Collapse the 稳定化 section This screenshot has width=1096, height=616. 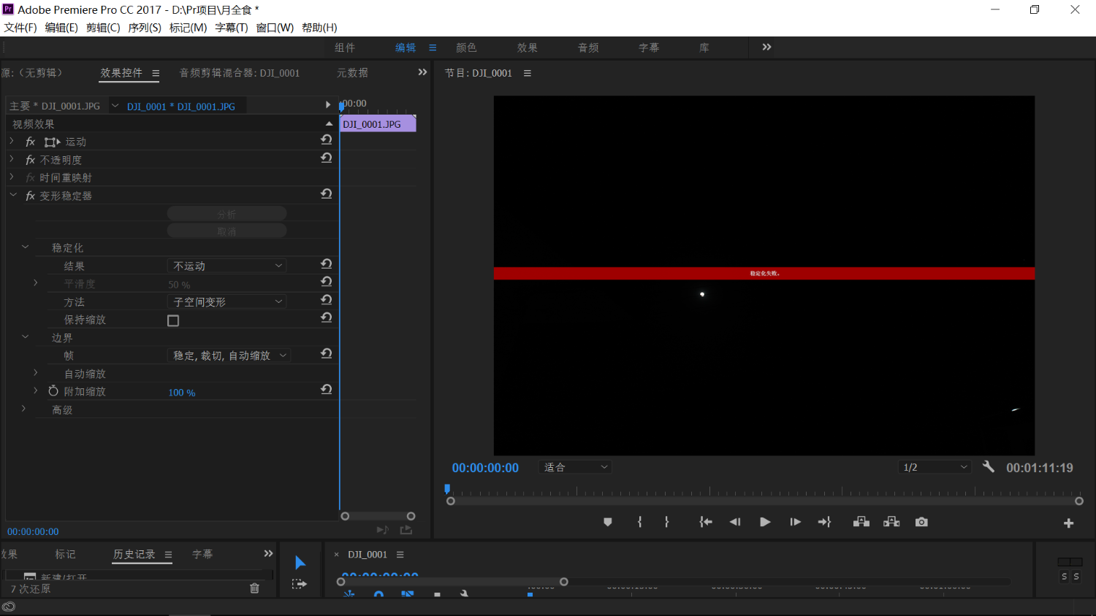[25, 247]
